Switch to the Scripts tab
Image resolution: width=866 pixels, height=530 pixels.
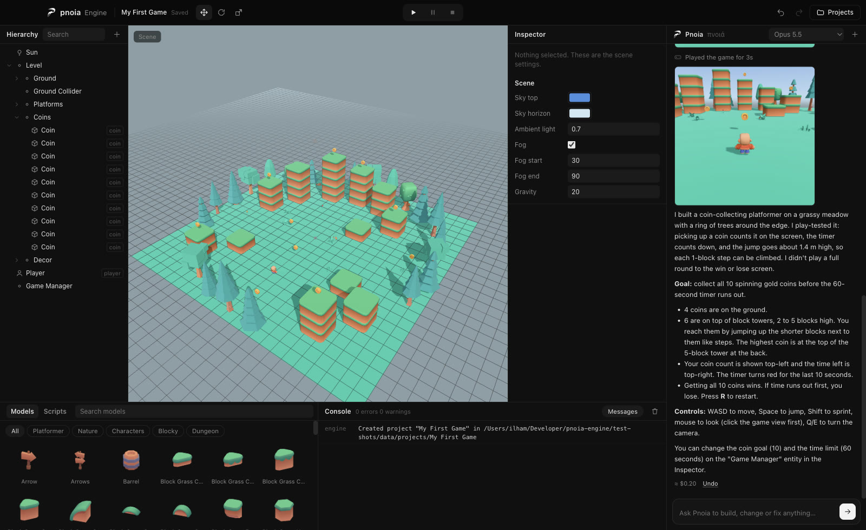pos(55,412)
